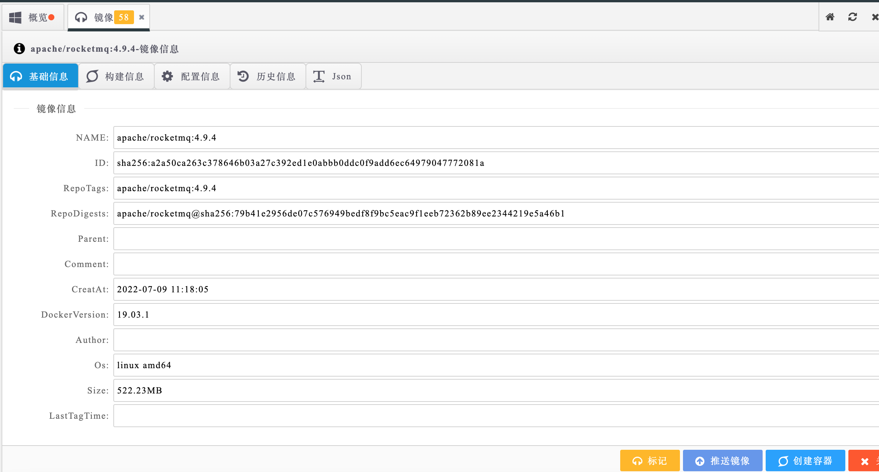Click the 标记 tag button
Image resolution: width=879 pixels, height=472 pixels.
[x=650, y=461]
